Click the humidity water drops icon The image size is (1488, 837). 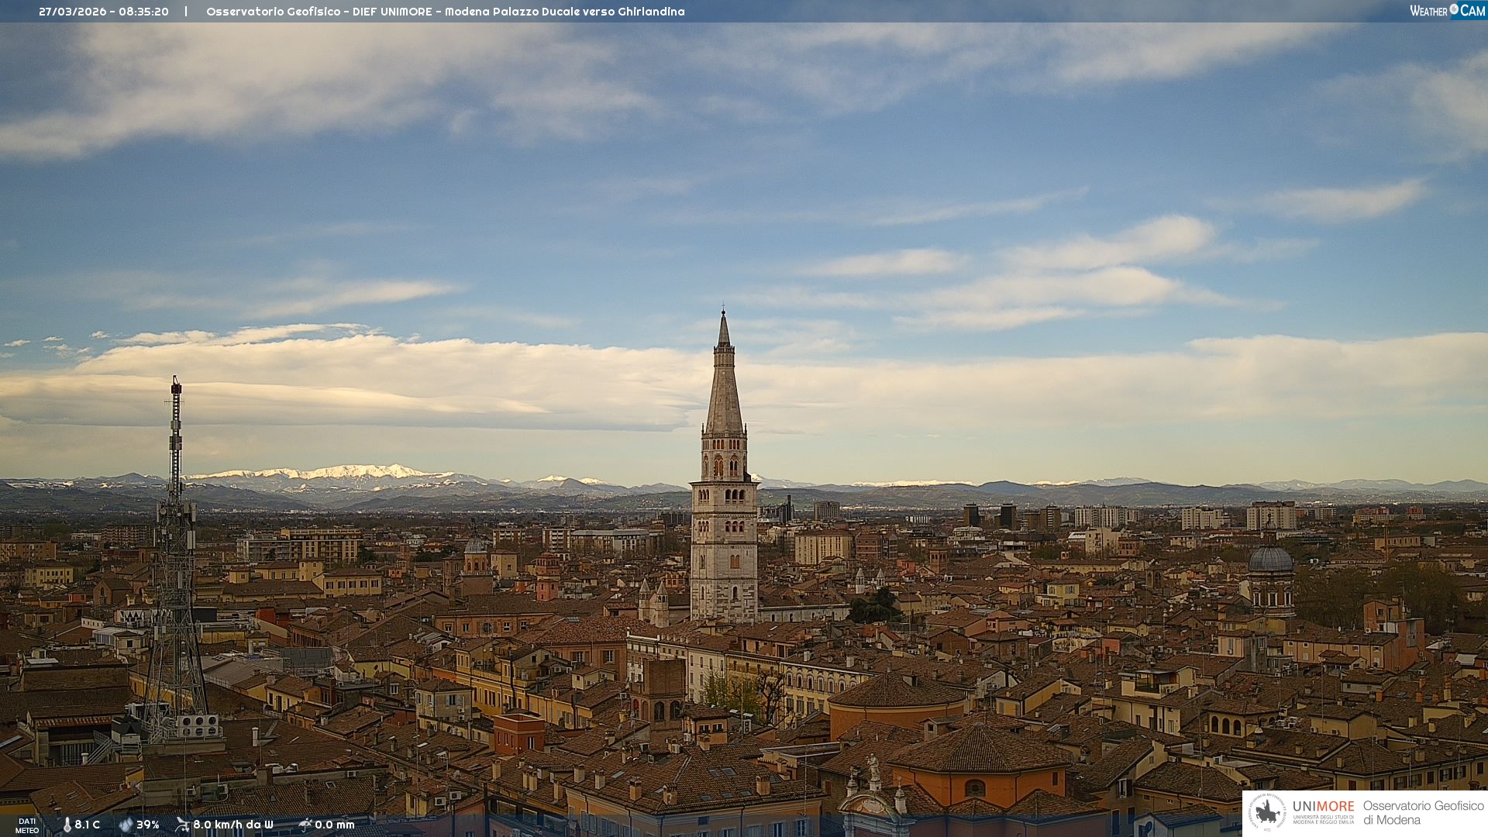(x=126, y=825)
